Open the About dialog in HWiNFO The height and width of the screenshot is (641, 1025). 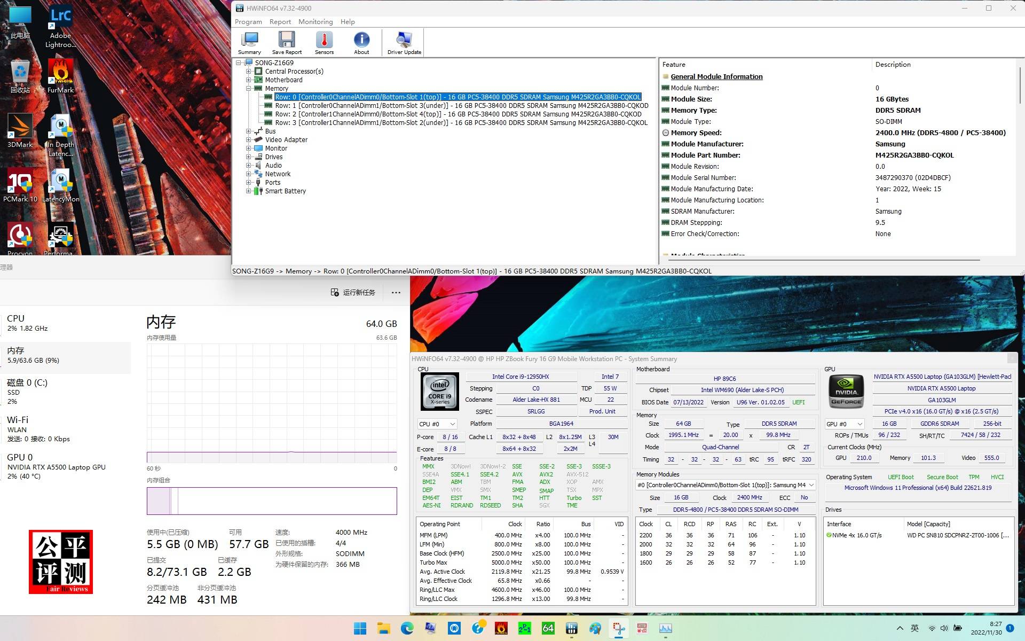[361, 42]
